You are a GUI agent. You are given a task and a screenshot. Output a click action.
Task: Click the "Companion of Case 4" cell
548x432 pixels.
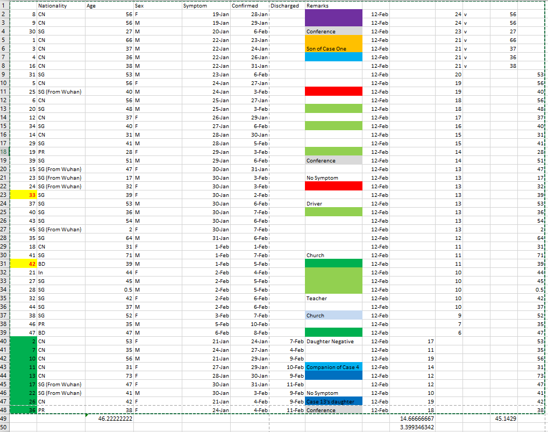click(333, 367)
